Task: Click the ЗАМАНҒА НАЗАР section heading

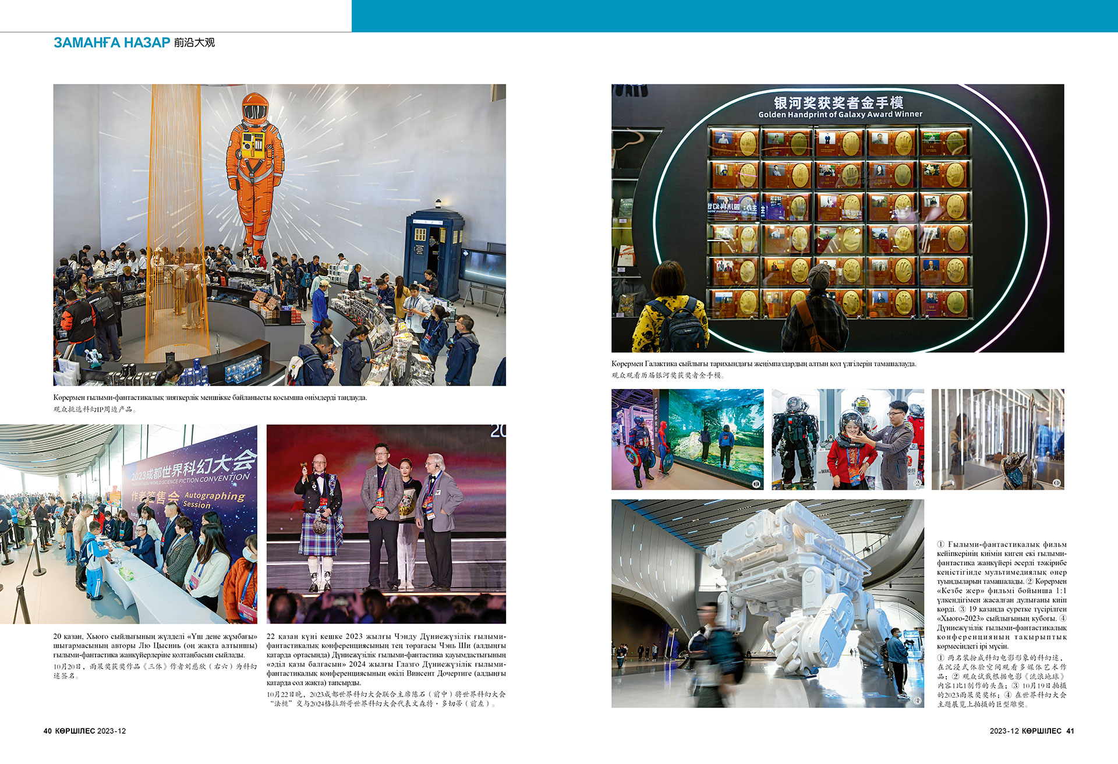Action: [x=111, y=43]
